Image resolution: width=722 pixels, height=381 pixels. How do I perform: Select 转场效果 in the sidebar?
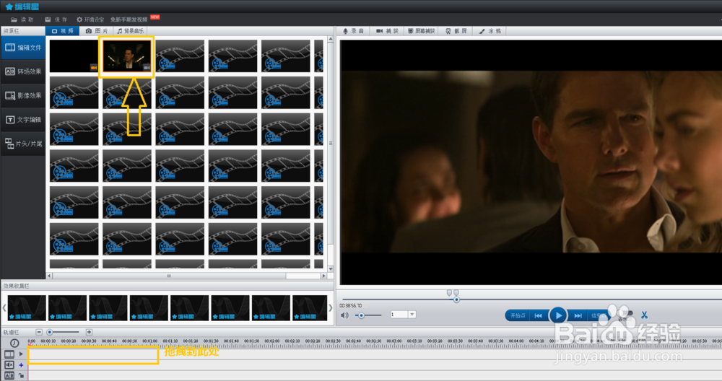coord(23,71)
